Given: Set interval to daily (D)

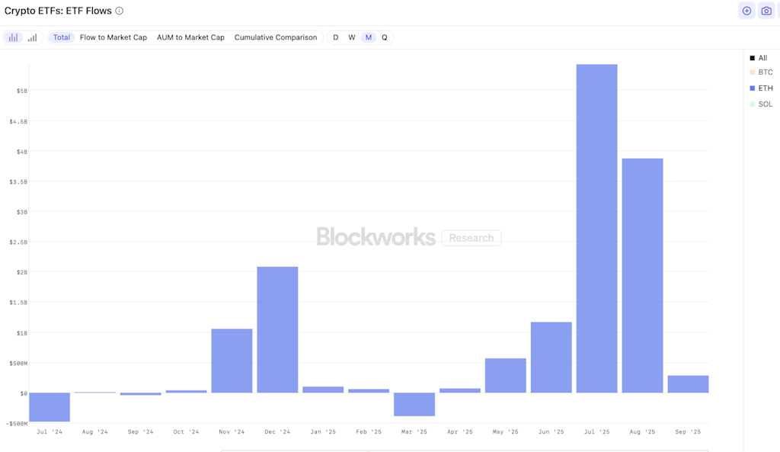Looking at the screenshot, I should [x=336, y=37].
